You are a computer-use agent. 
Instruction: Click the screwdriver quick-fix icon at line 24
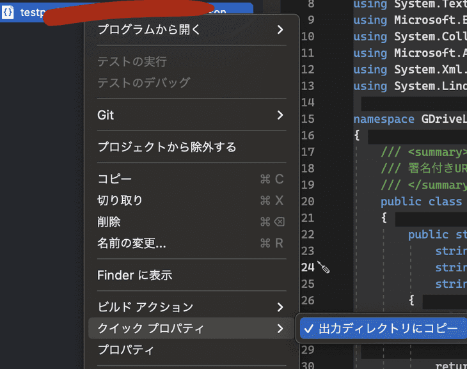(324, 267)
